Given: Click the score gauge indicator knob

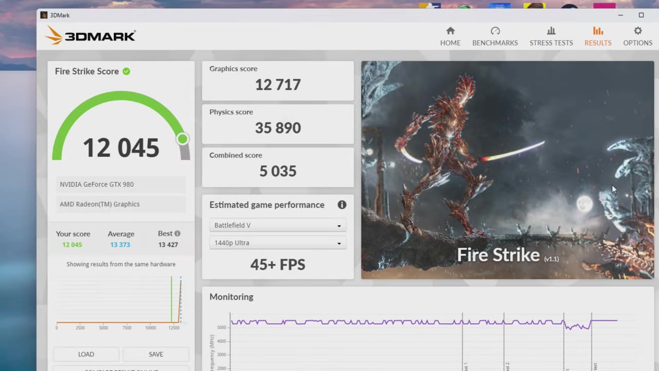Looking at the screenshot, I should [x=182, y=139].
